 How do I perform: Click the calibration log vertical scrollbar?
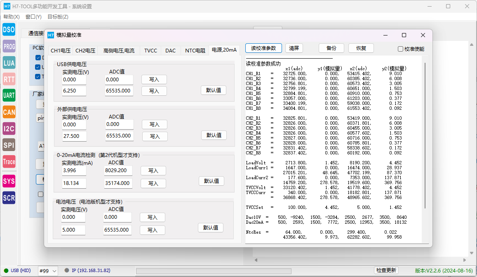pyautogui.click(x=425, y=135)
